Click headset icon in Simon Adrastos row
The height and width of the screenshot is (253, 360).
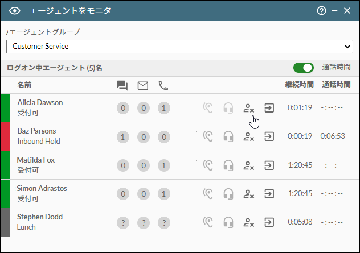tap(228, 194)
